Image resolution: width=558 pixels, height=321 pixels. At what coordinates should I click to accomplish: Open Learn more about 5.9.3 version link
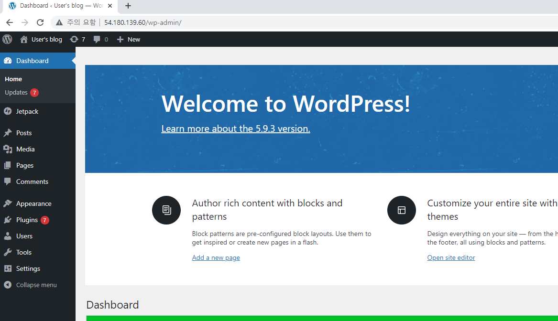pyautogui.click(x=236, y=128)
